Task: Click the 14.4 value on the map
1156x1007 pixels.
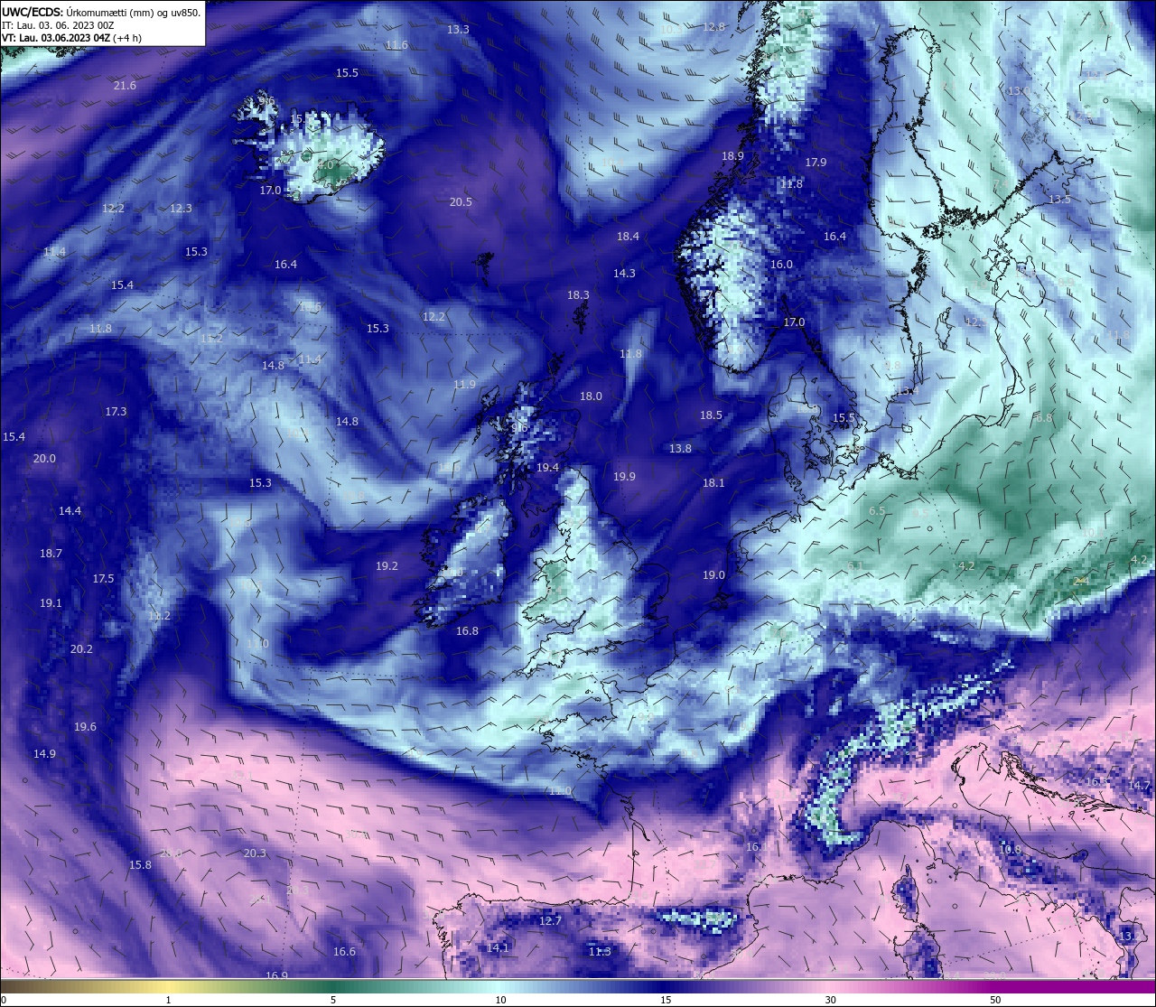Action: click(x=70, y=511)
